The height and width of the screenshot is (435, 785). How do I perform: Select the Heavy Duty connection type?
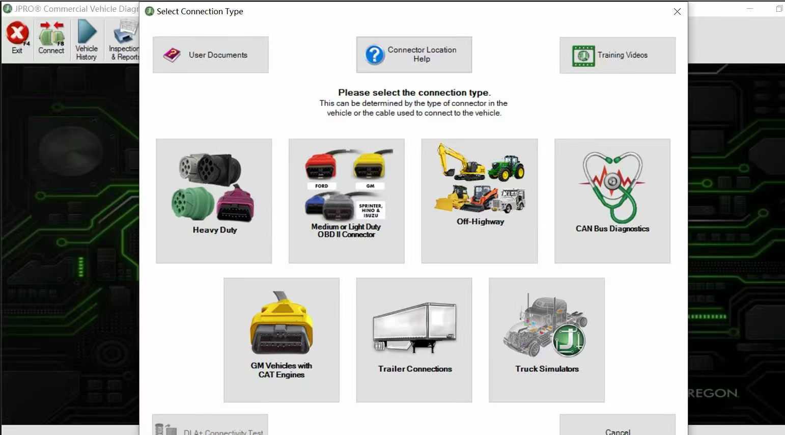click(214, 201)
